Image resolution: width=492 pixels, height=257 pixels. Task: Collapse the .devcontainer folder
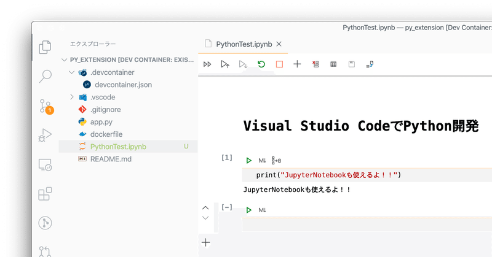[73, 72]
